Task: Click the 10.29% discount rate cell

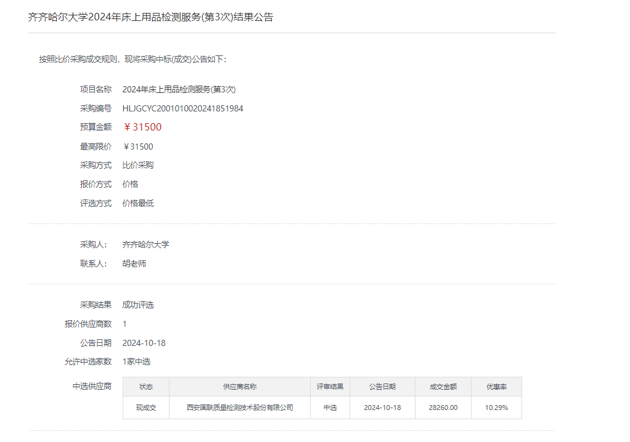Action: tap(496, 408)
